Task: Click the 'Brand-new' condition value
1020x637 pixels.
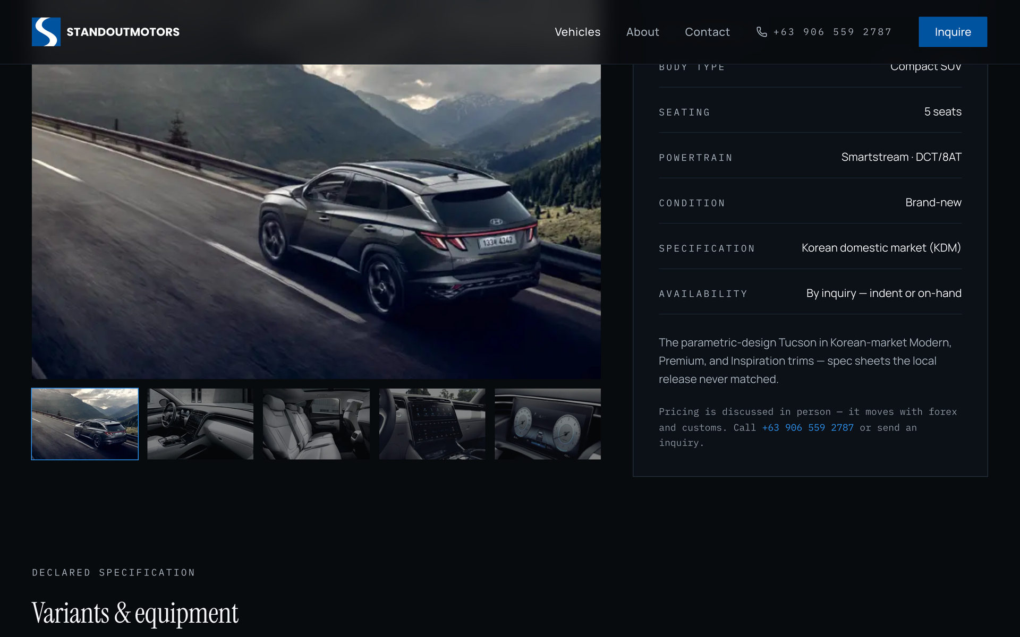Action: [933, 203]
